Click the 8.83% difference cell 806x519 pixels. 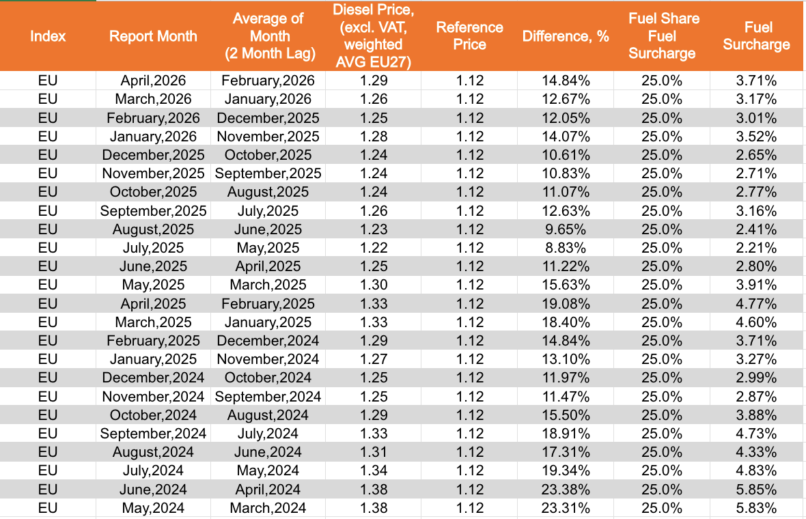(x=566, y=248)
